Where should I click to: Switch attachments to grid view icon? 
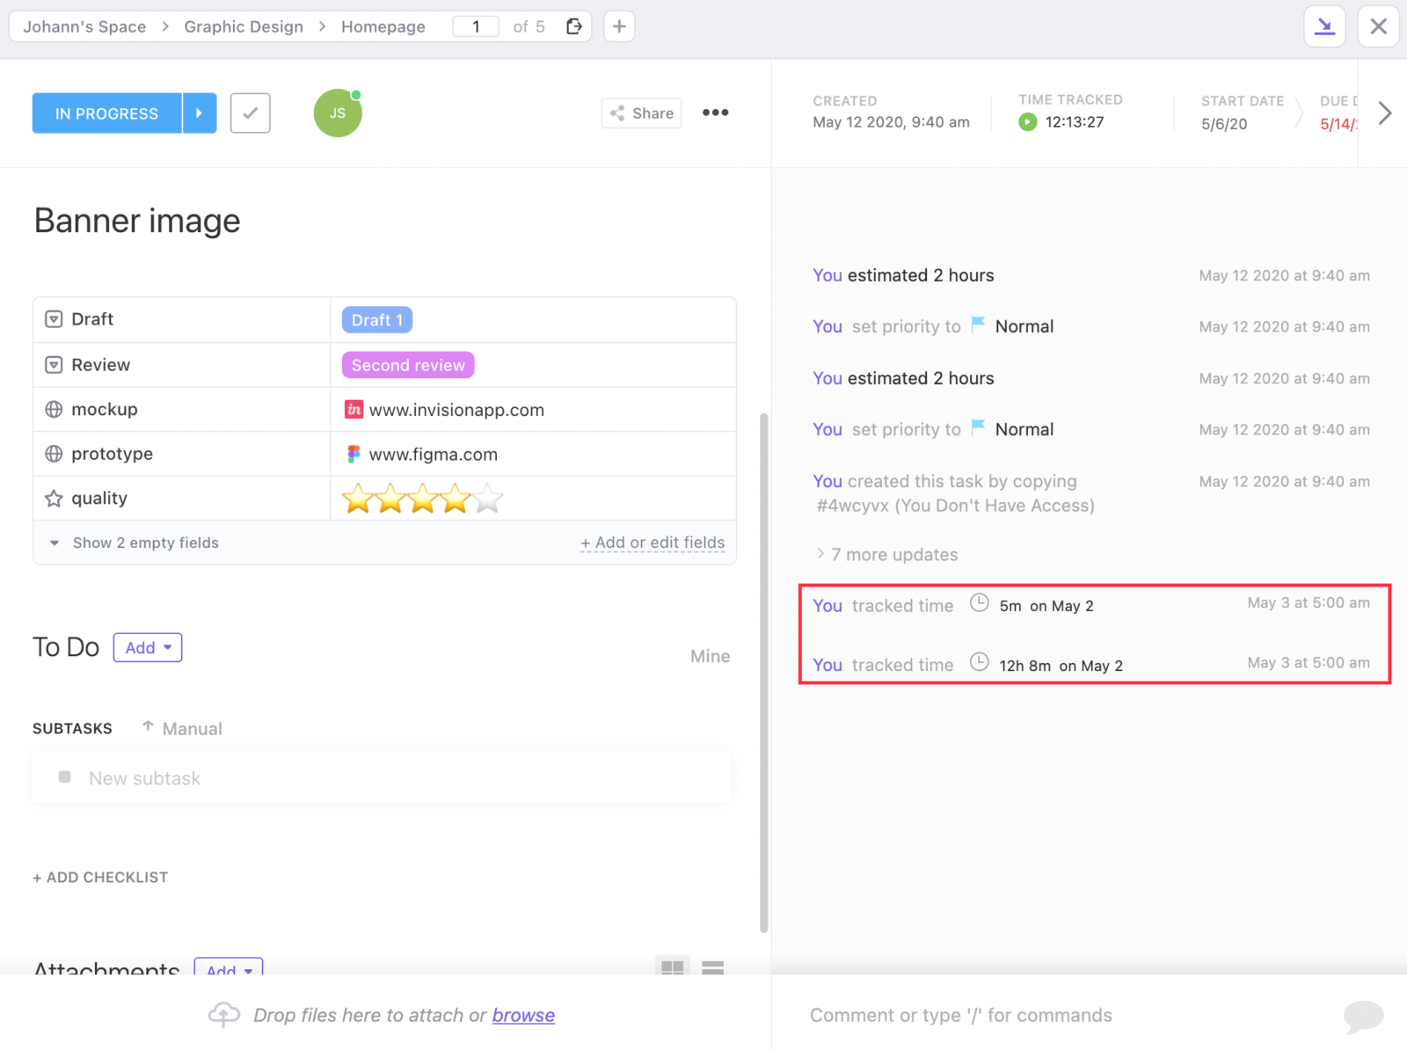coord(673,967)
